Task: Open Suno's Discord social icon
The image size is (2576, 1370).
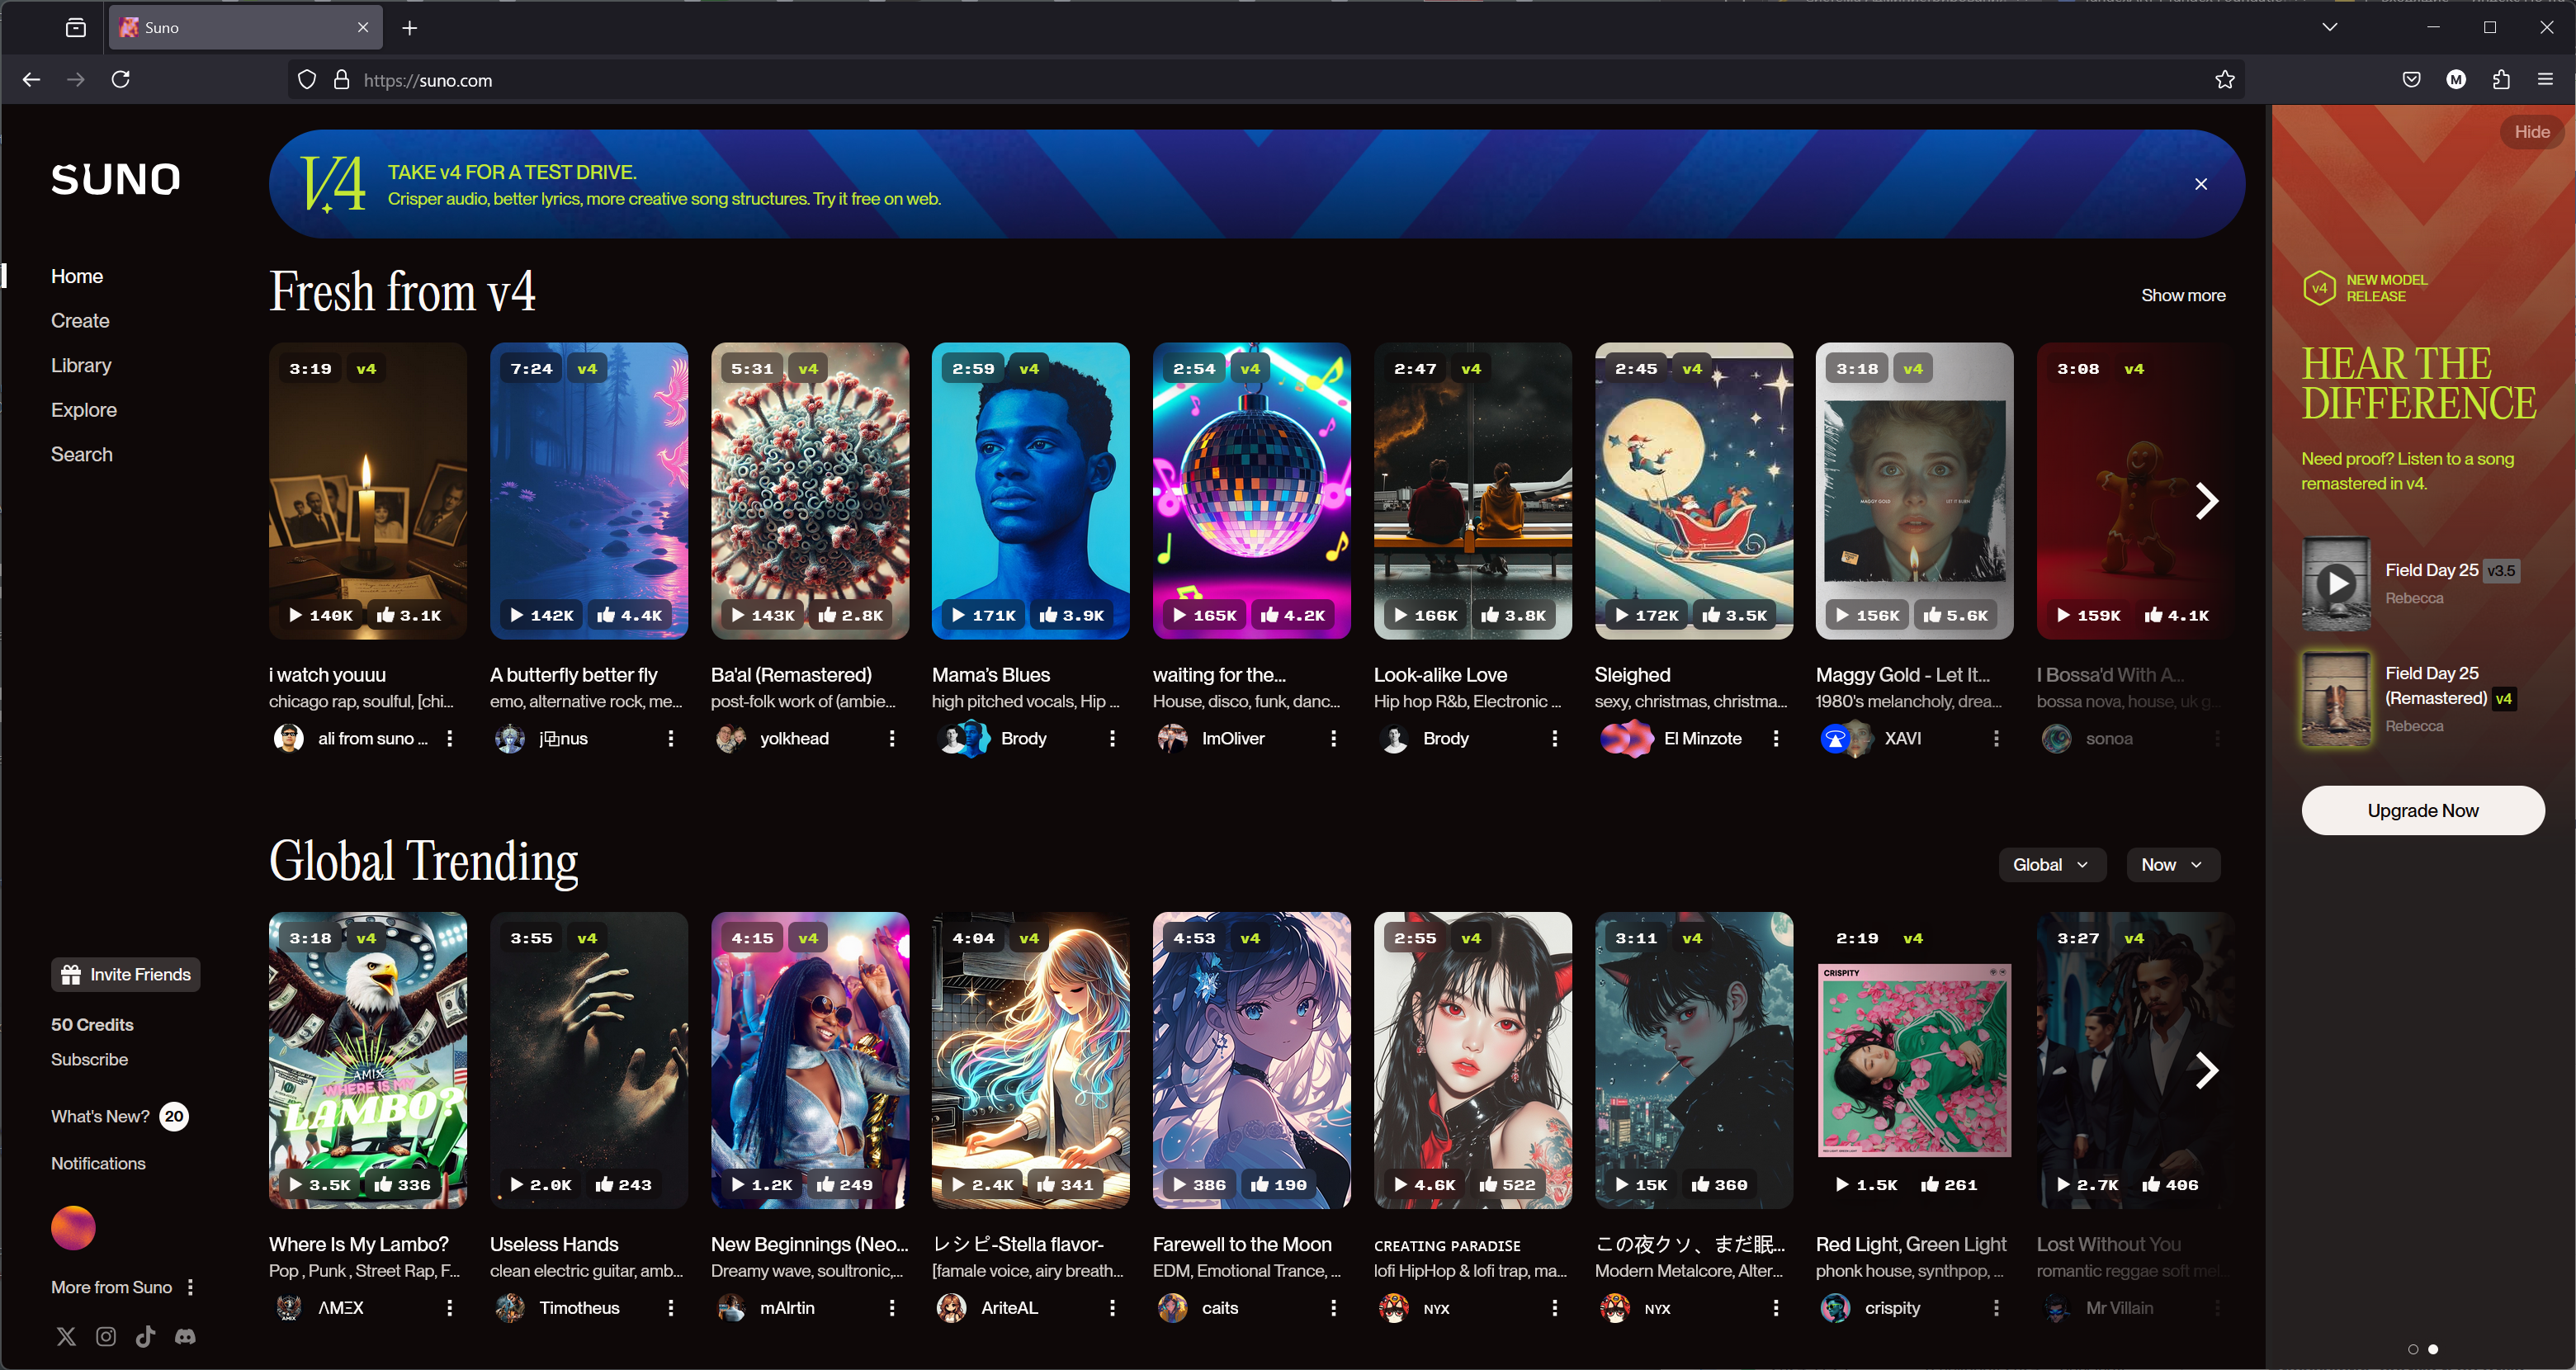Action: [185, 1336]
